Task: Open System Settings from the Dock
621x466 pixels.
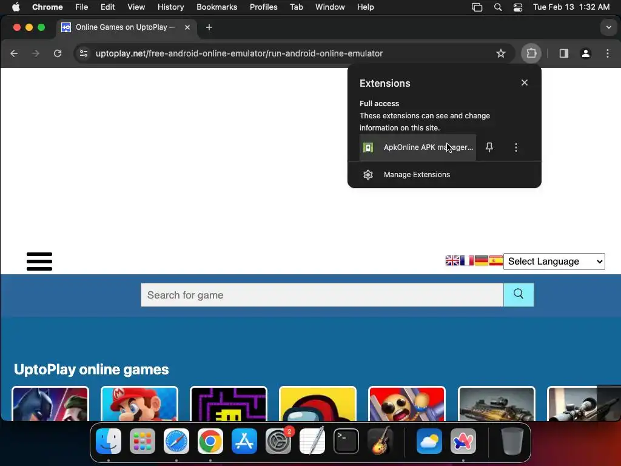Action: click(278, 441)
